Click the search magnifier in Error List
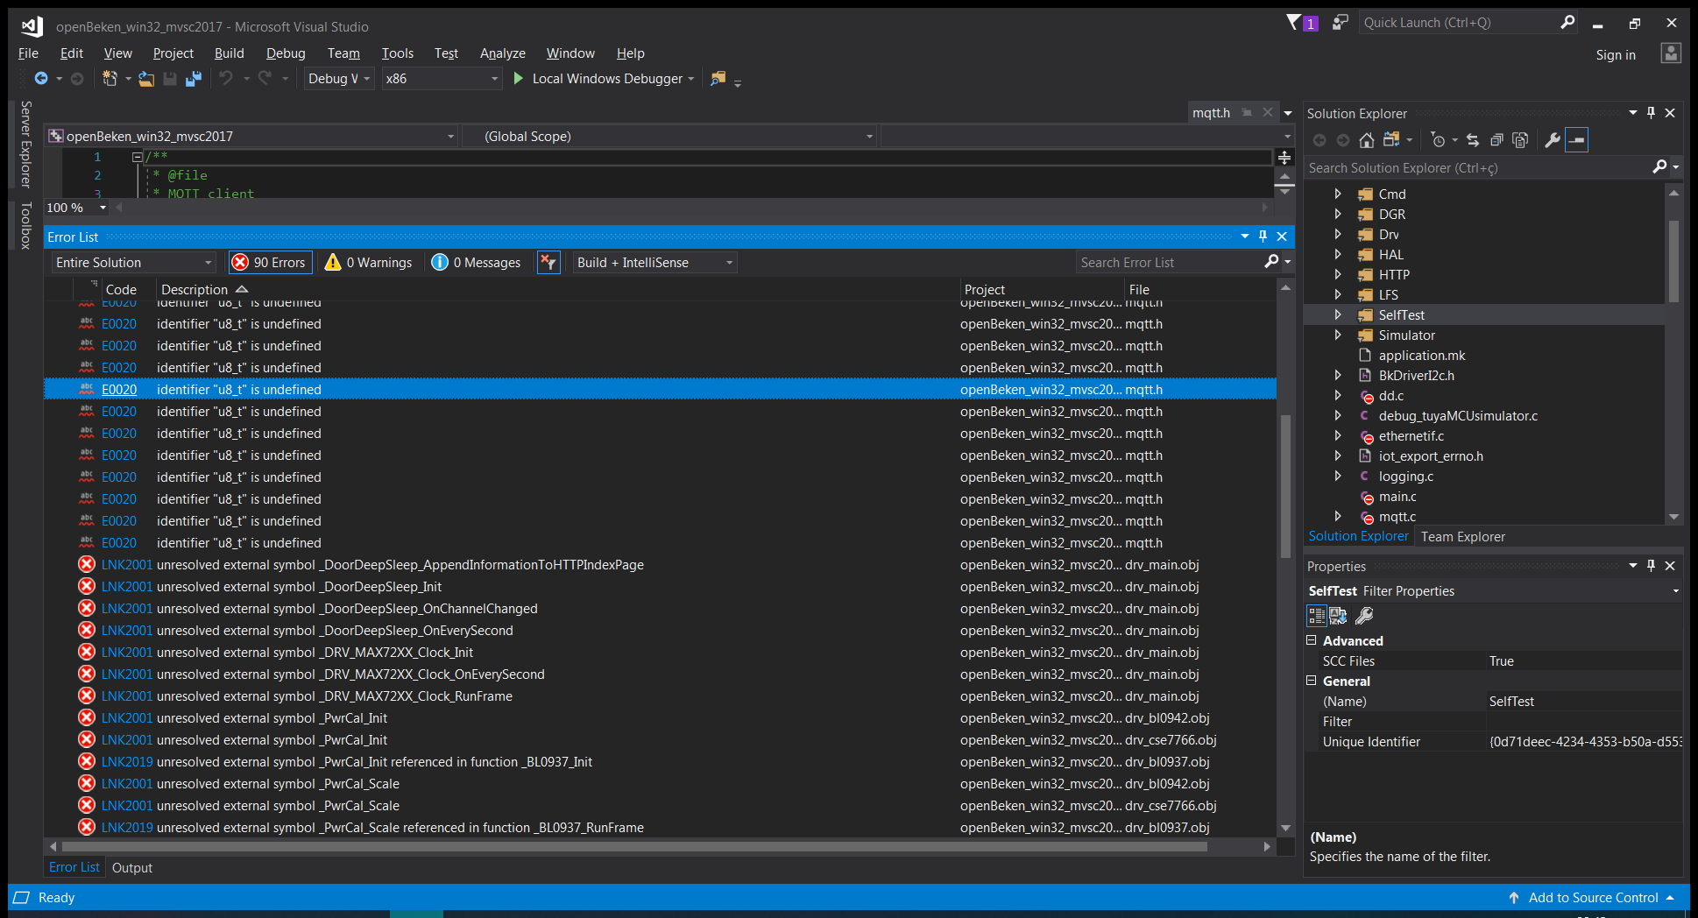 click(1271, 262)
